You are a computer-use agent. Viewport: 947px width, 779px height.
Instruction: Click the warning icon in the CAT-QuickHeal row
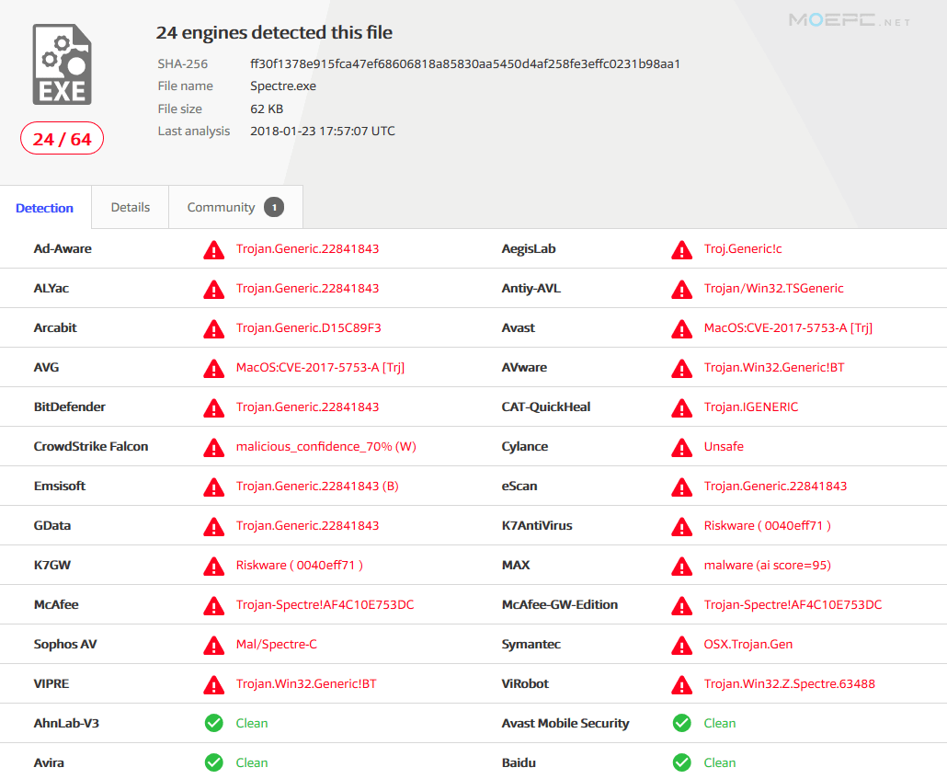[682, 408]
